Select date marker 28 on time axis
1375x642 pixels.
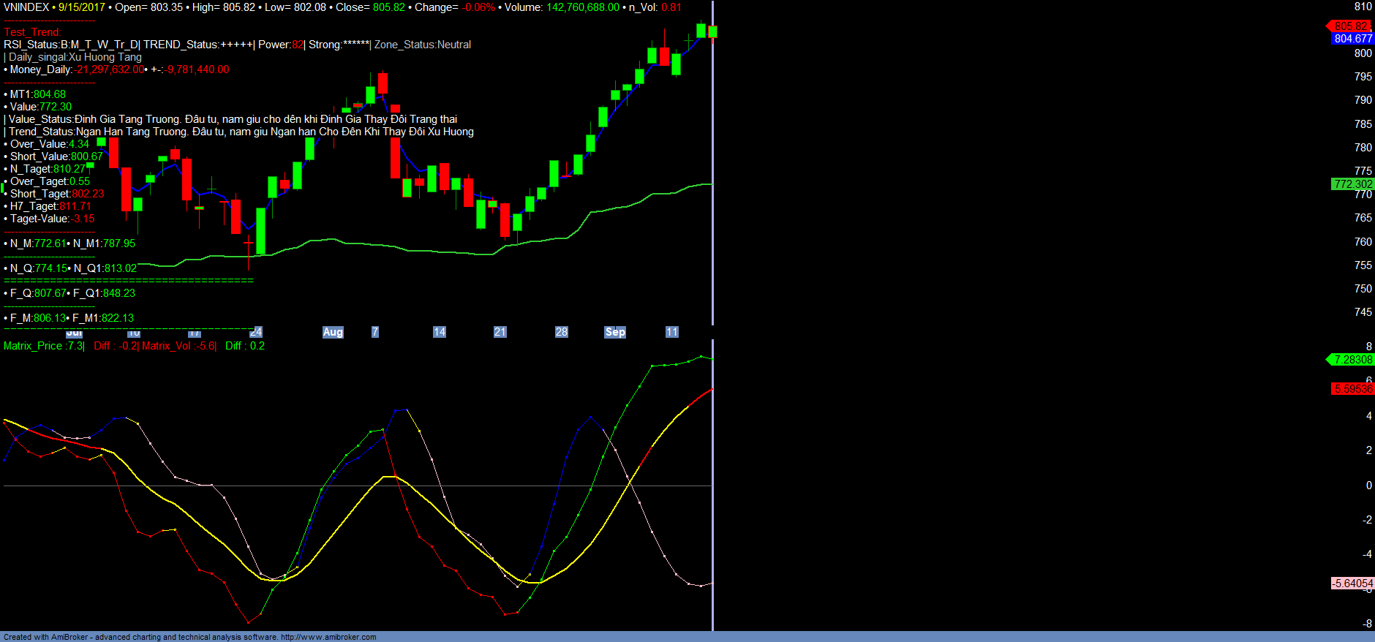[x=561, y=332]
